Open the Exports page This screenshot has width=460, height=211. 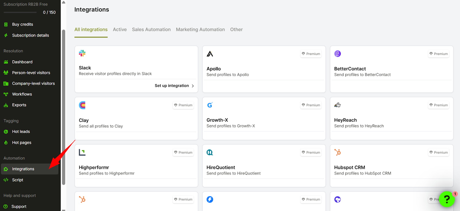pyautogui.click(x=19, y=105)
